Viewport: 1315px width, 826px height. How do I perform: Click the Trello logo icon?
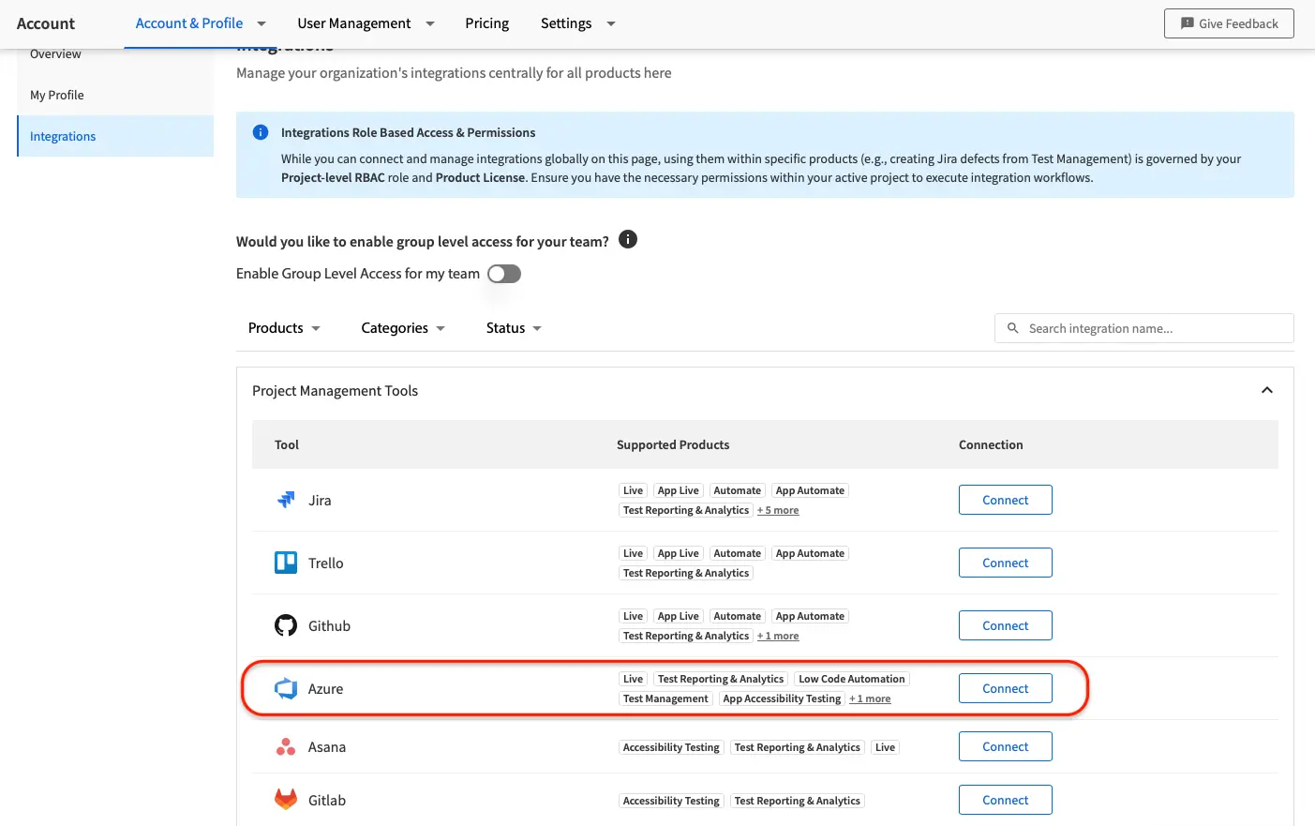[286, 563]
